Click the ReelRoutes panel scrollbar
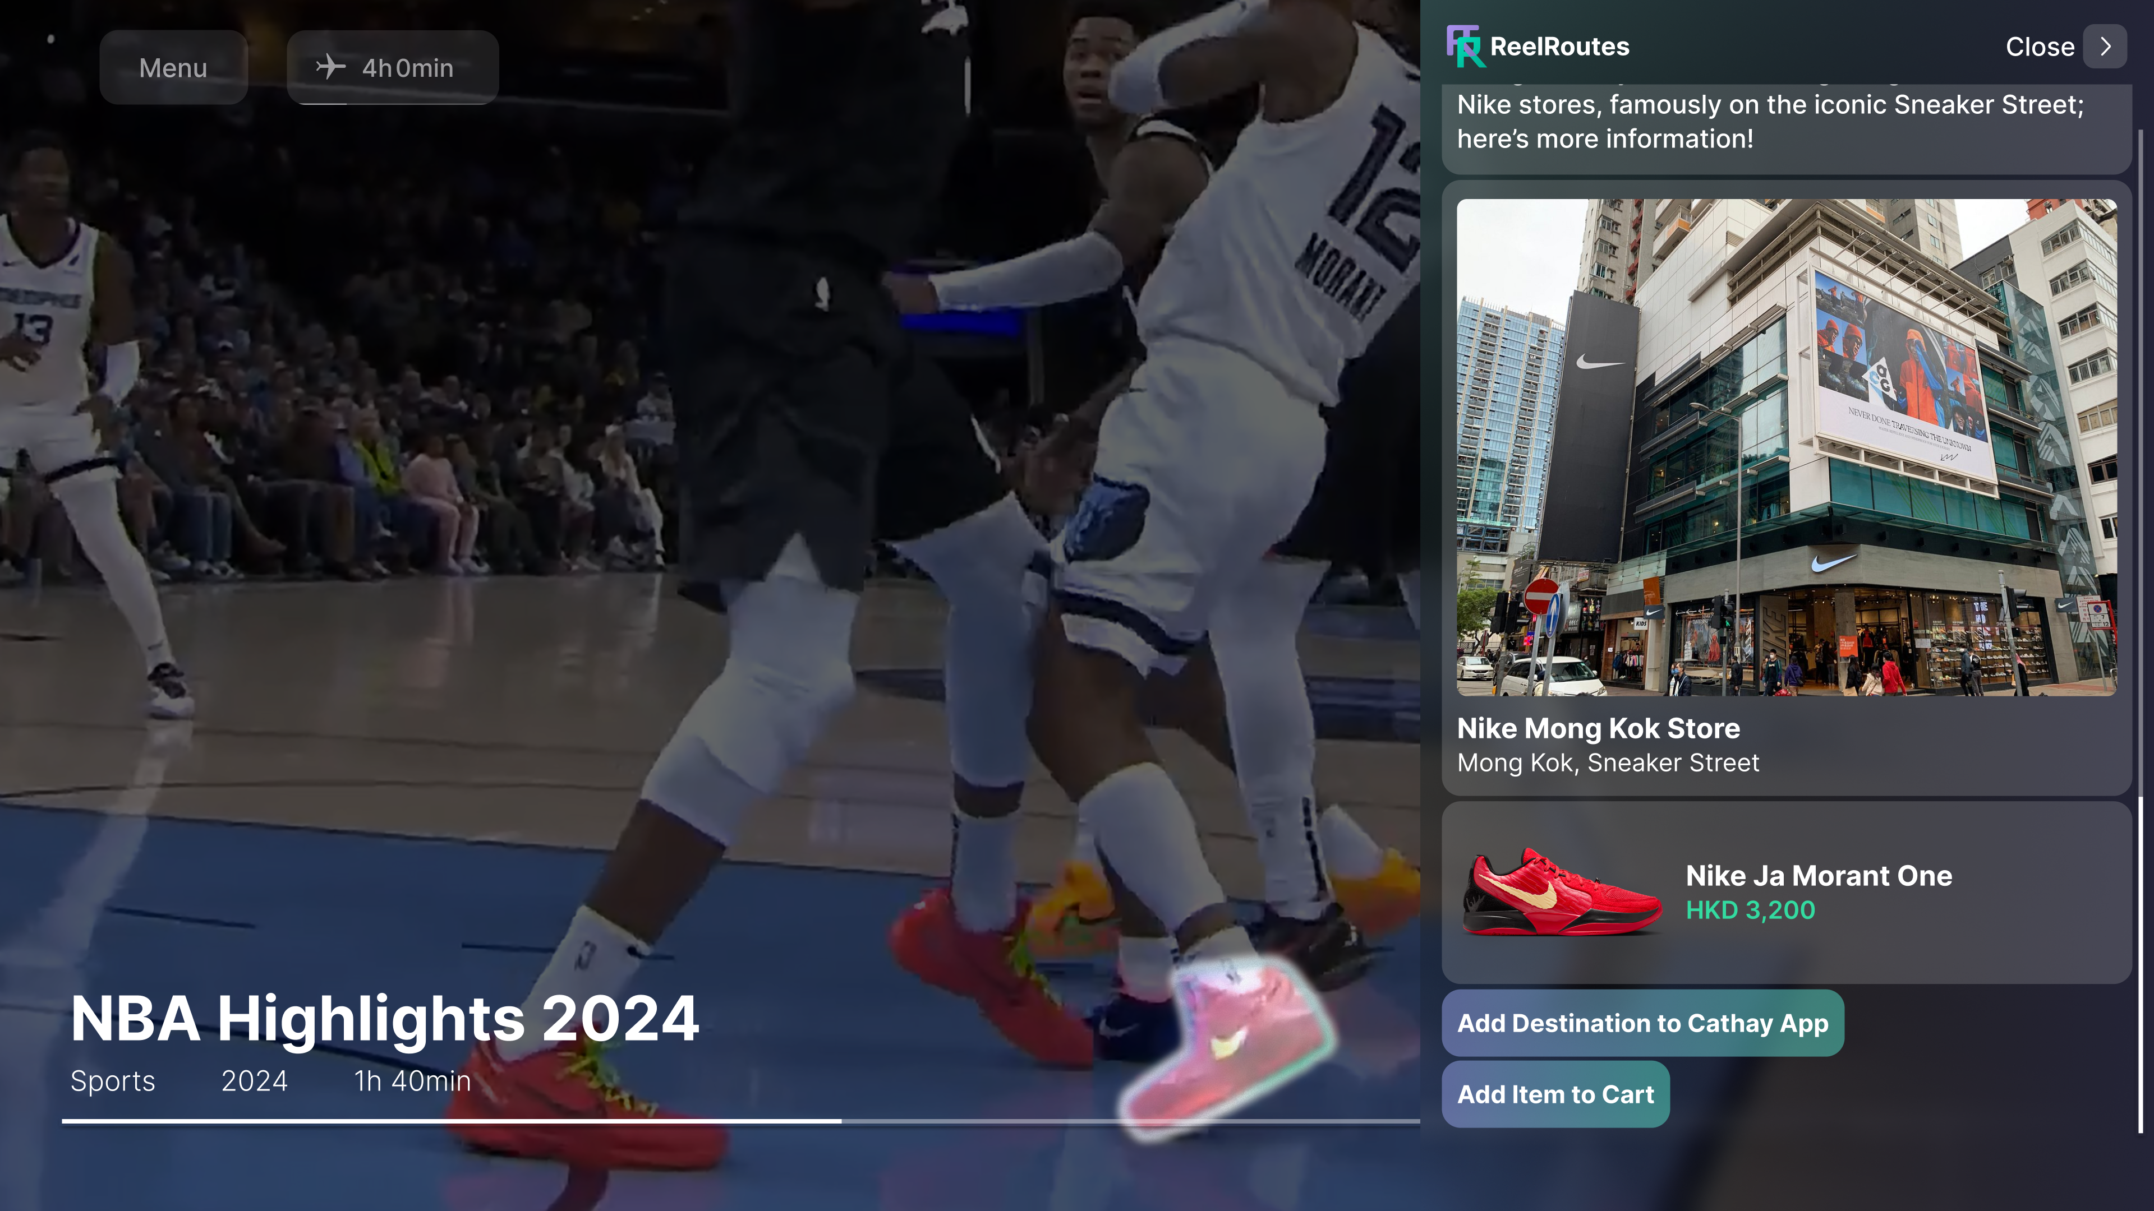Image resolution: width=2154 pixels, height=1211 pixels. 2141,631
